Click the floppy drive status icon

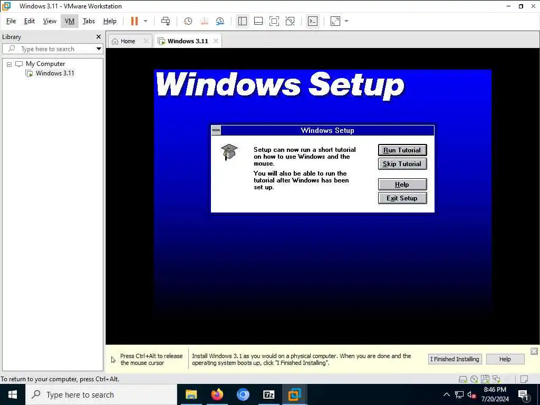[x=485, y=379]
